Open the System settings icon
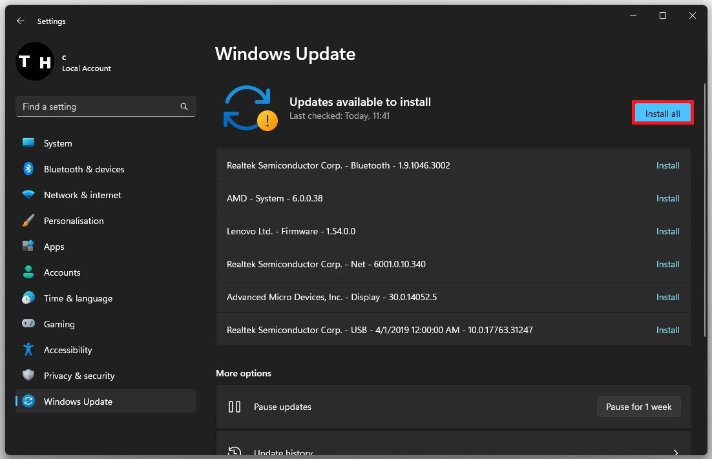The width and height of the screenshot is (712, 459). [28, 143]
